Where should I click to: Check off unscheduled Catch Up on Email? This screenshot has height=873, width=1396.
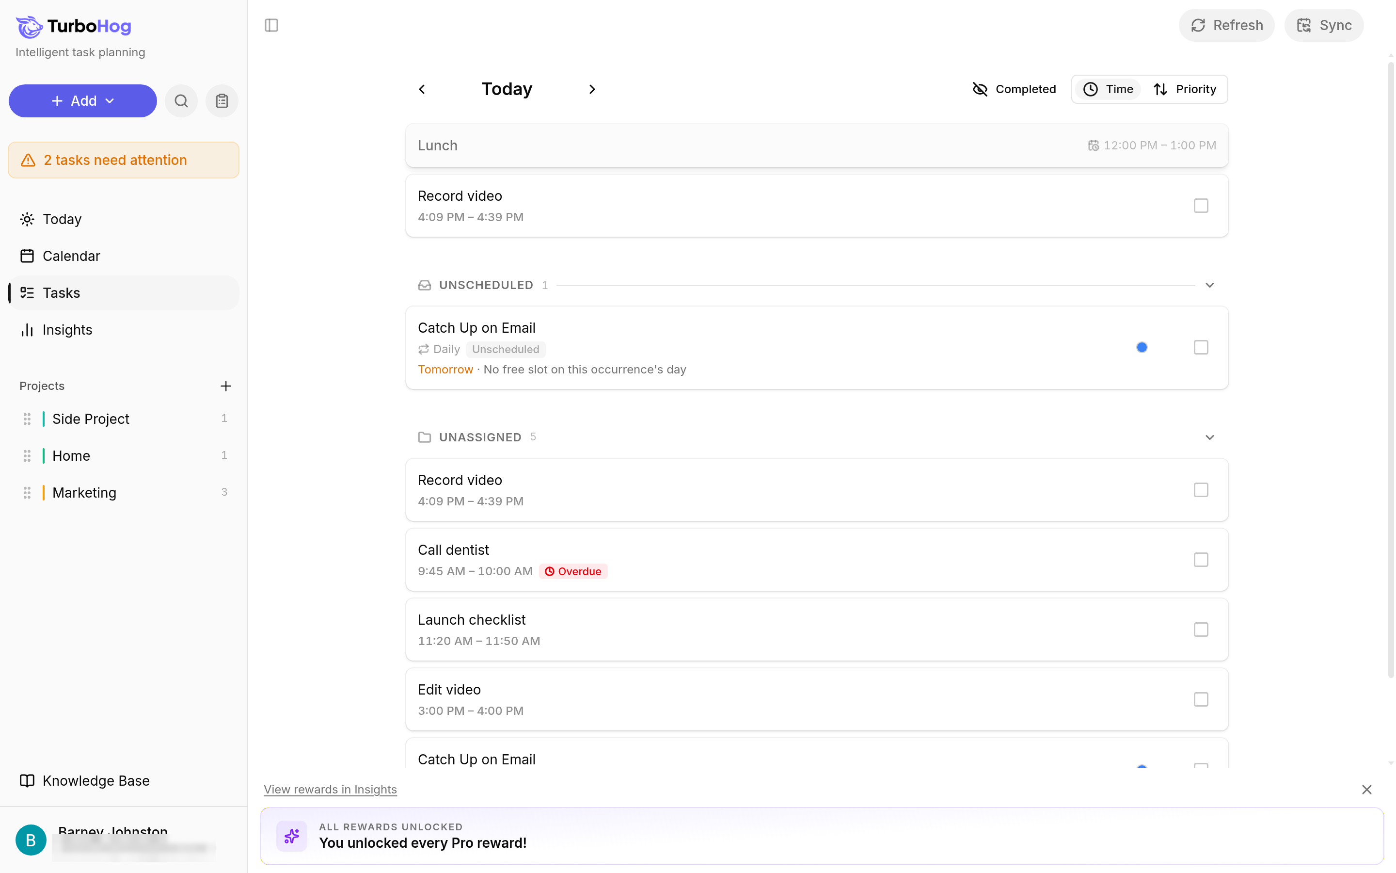pos(1201,347)
